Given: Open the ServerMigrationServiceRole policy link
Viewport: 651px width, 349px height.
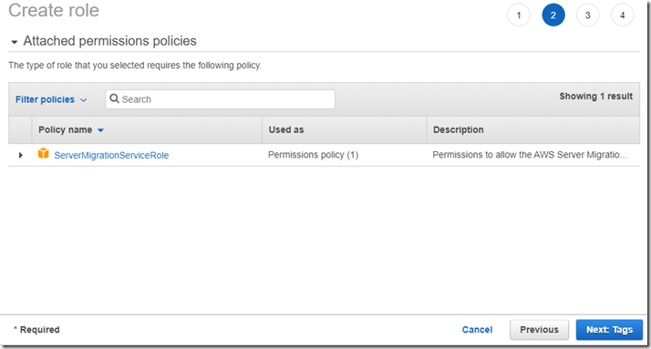Looking at the screenshot, I should point(111,155).
